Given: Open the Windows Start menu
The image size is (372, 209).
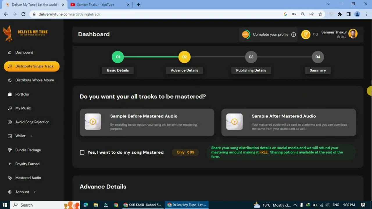Looking at the screenshot, I should (5, 205).
